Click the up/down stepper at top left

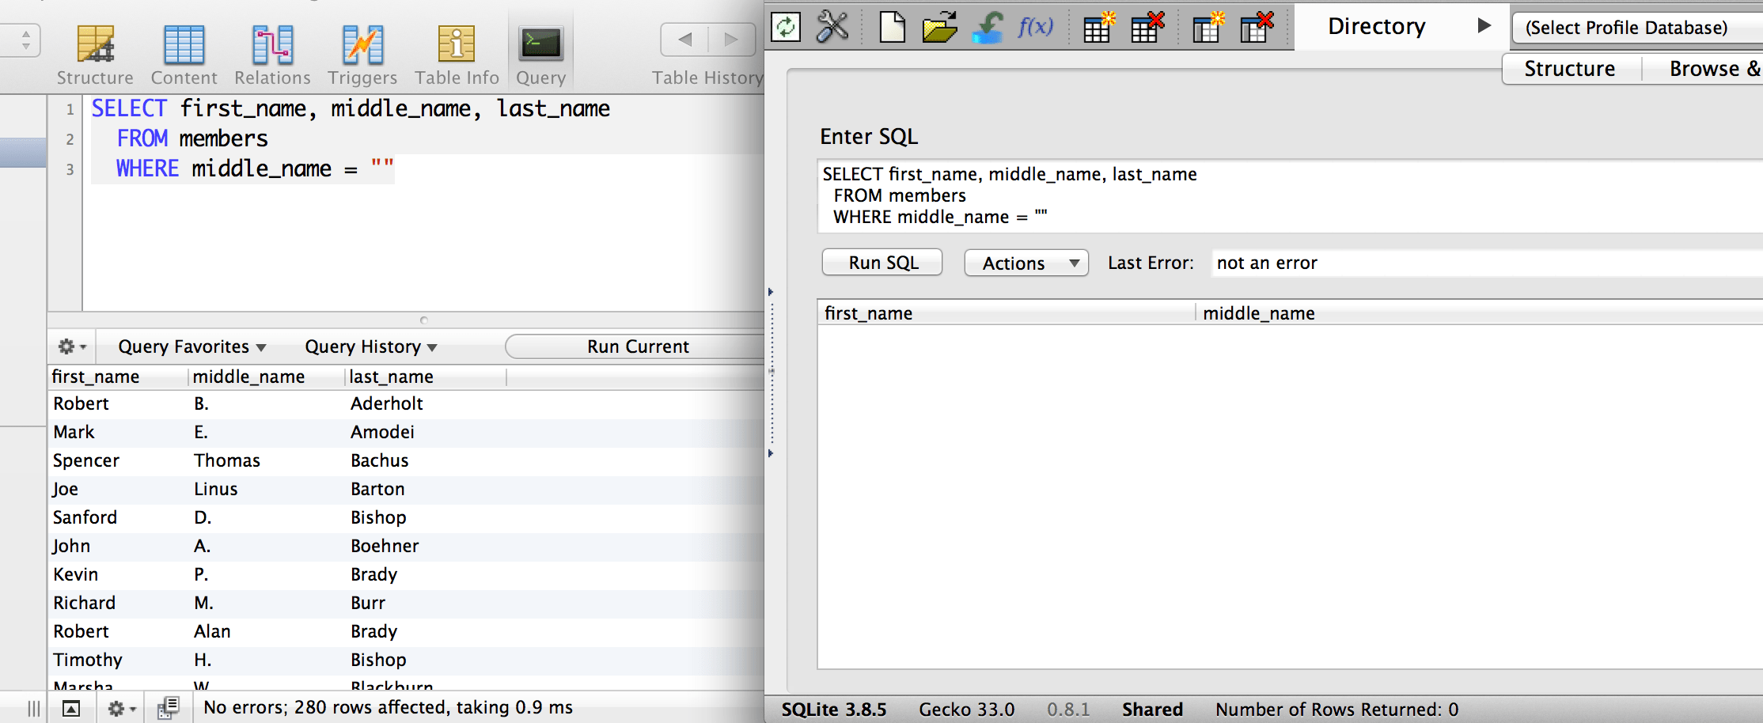[26, 40]
